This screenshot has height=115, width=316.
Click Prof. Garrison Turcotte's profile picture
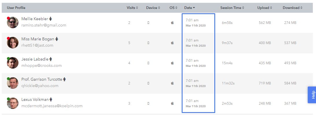click(x=13, y=83)
